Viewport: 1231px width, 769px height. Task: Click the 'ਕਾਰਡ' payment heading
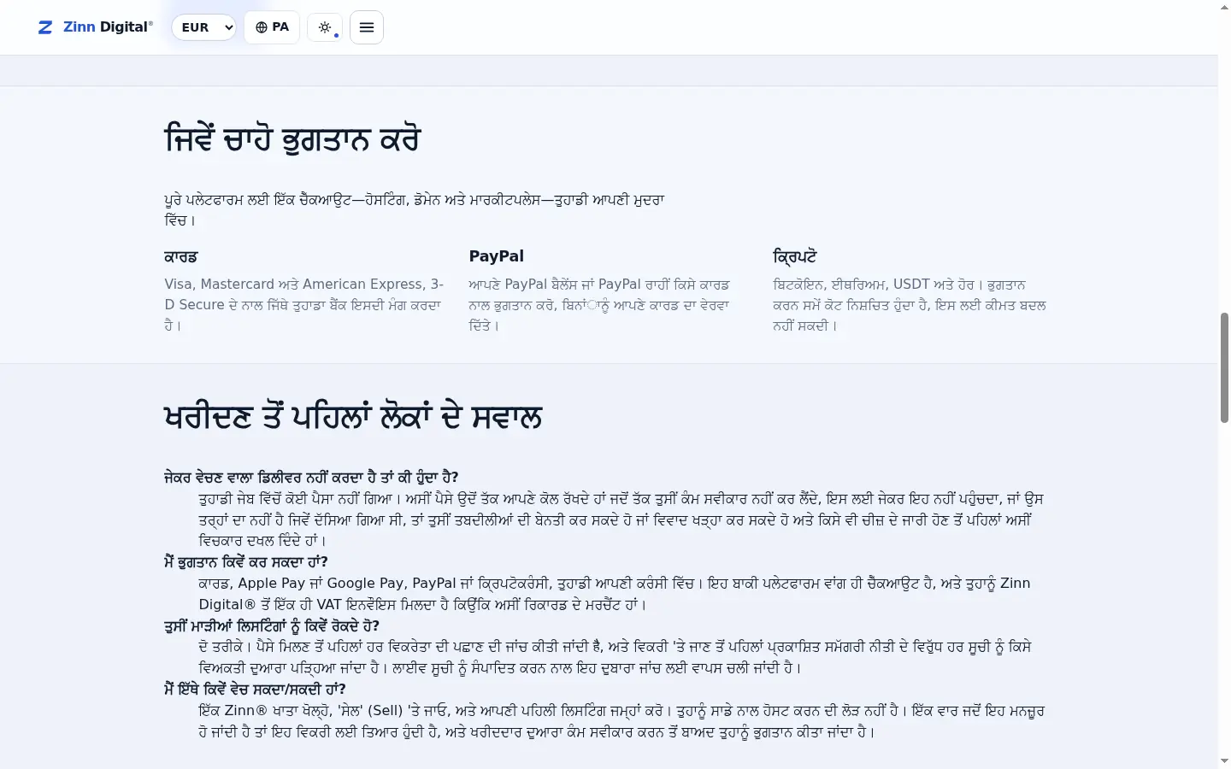[x=181, y=256]
